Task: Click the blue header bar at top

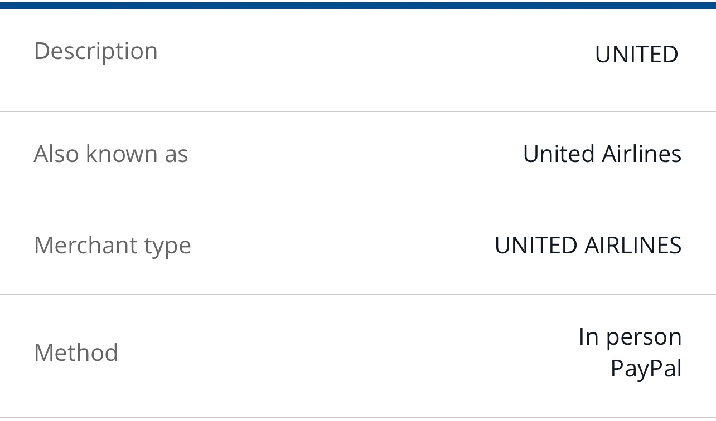Action: pyautogui.click(x=358, y=5)
